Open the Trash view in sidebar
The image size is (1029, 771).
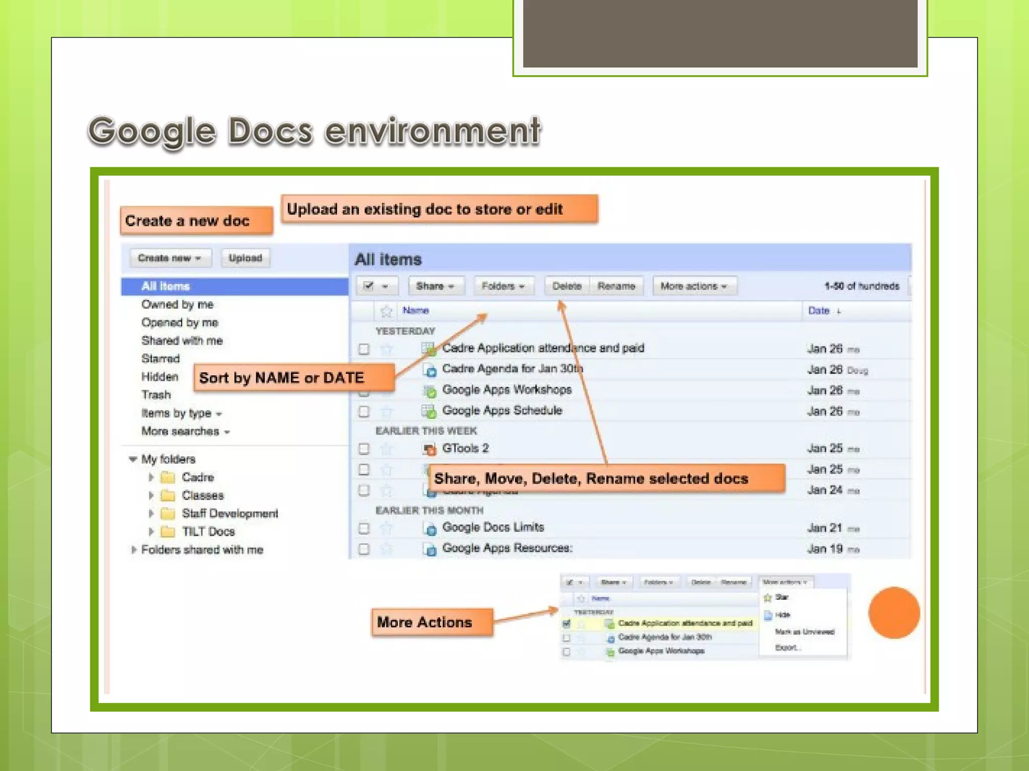pyautogui.click(x=156, y=395)
